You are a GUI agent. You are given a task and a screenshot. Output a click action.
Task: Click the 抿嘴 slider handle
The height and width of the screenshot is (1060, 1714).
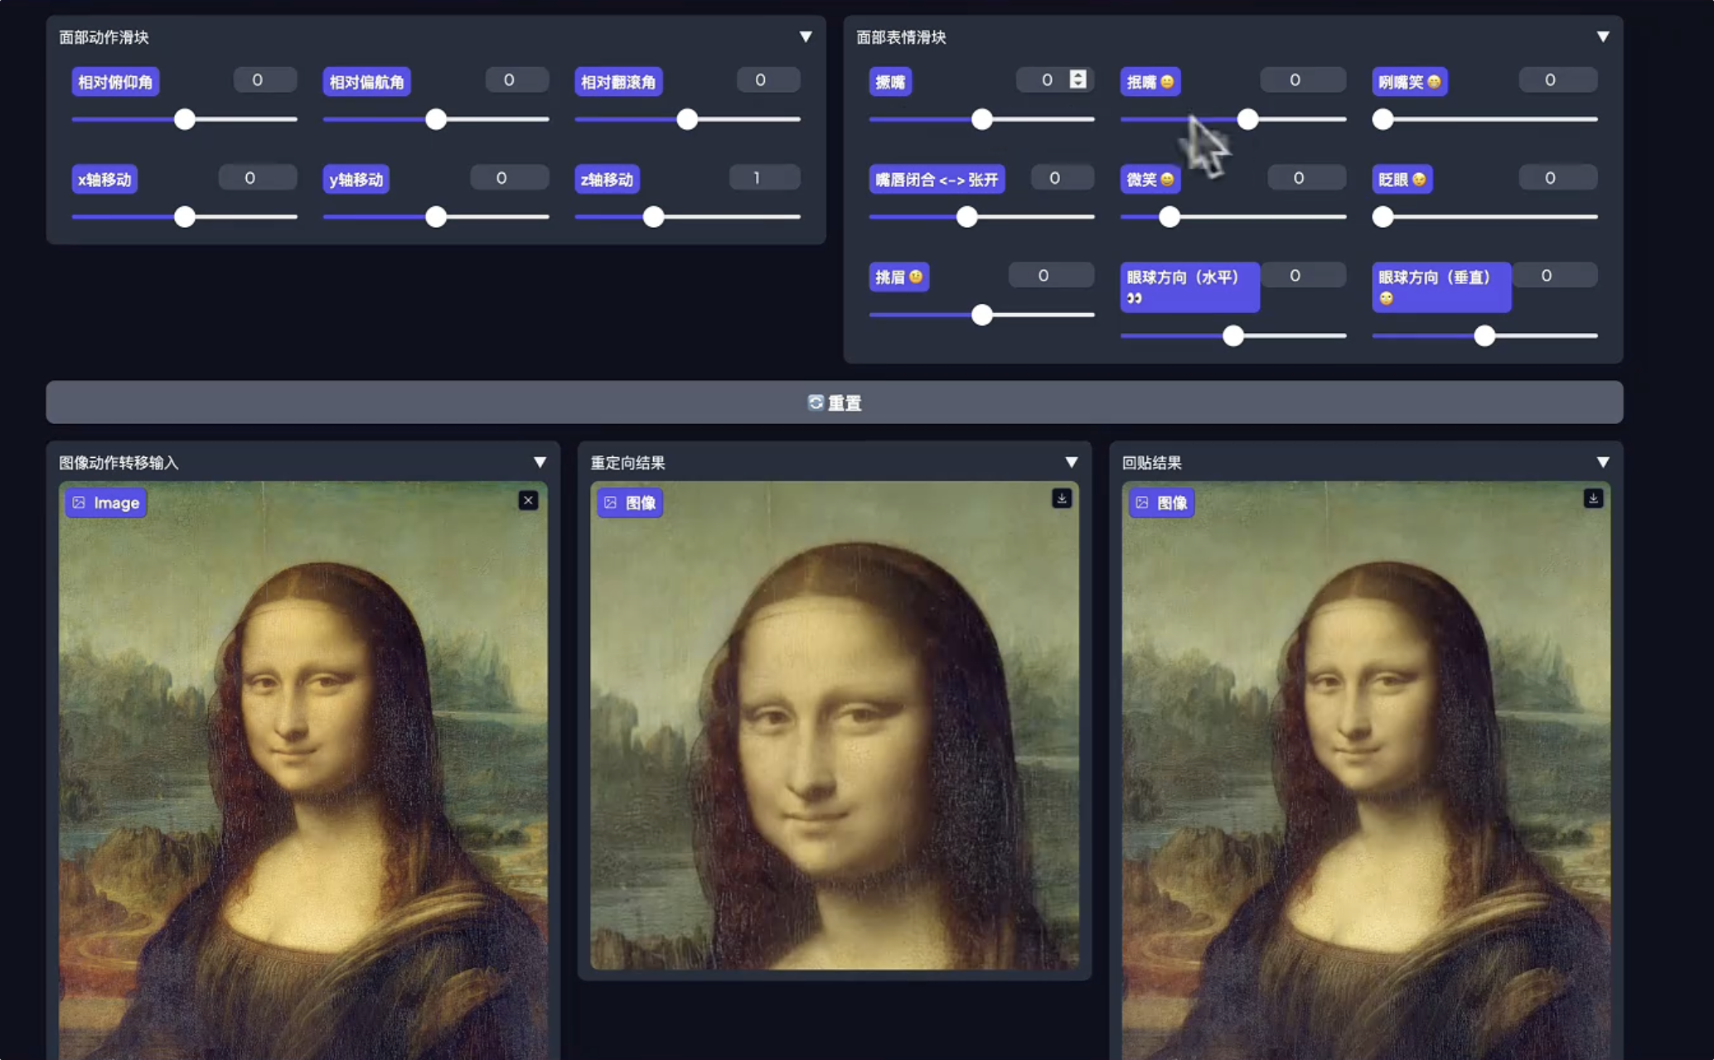point(1247,119)
